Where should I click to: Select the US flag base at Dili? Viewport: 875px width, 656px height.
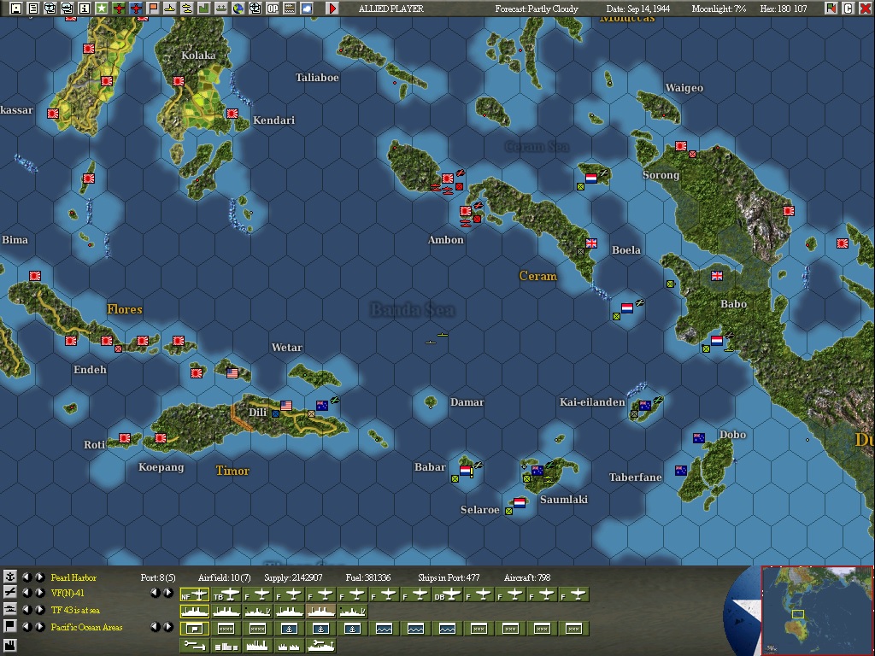286,406
